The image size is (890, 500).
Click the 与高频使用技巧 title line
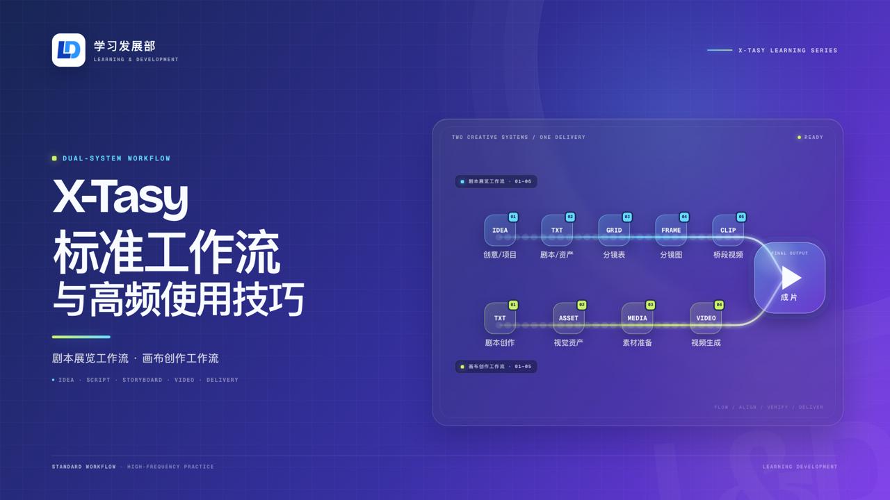[179, 301]
